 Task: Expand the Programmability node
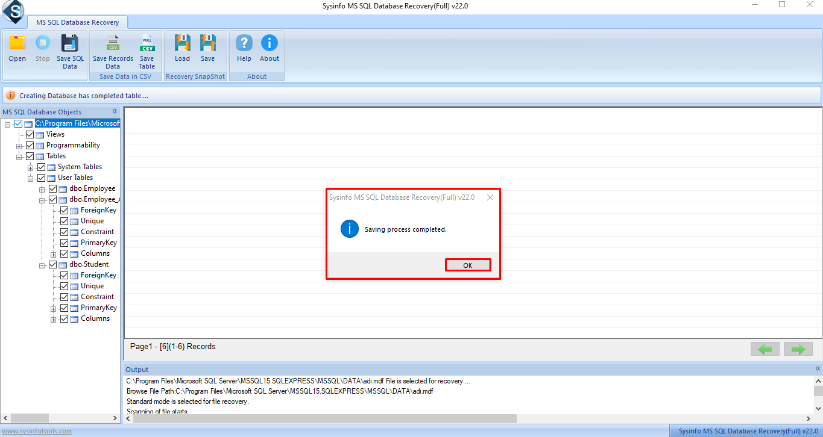(19, 146)
